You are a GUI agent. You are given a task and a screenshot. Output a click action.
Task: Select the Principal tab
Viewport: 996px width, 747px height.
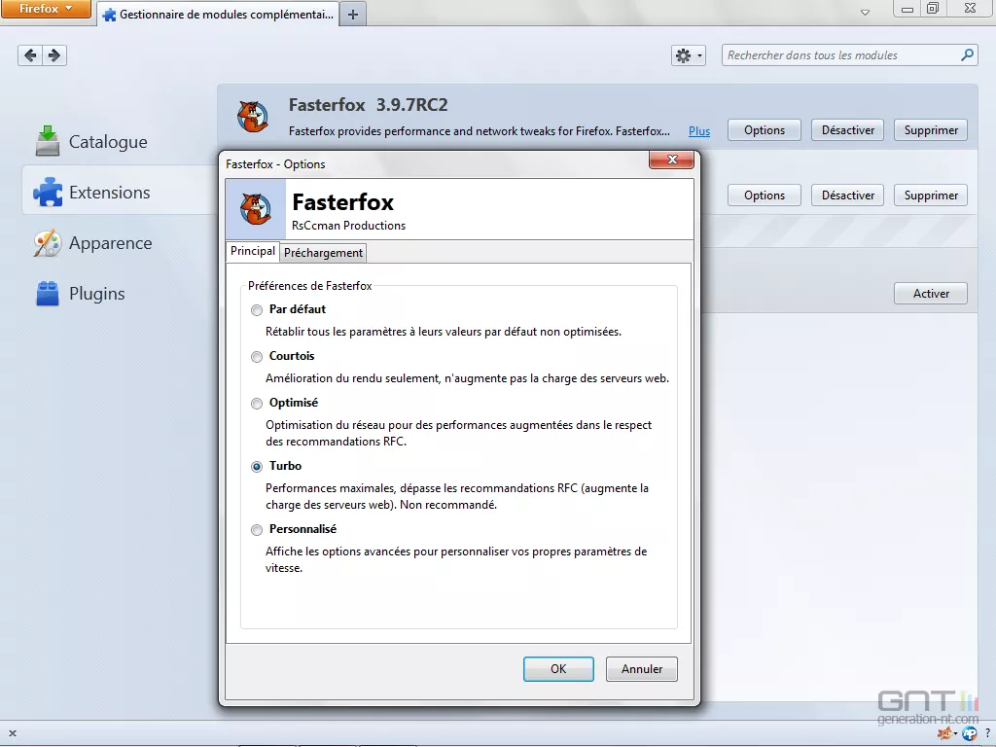coord(252,251)
